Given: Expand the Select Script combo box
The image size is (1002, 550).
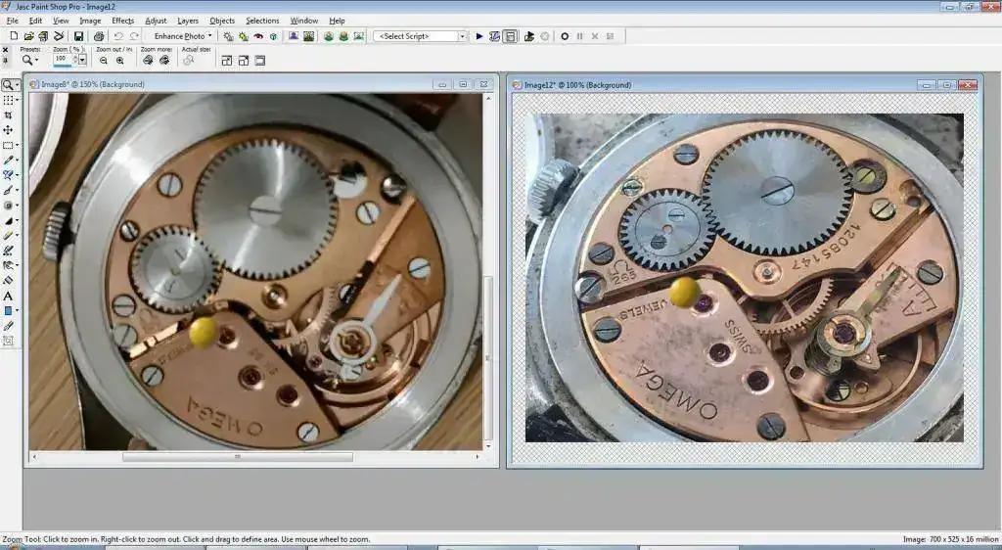Looking at the screenshot, I should click(x=463, y=36).
